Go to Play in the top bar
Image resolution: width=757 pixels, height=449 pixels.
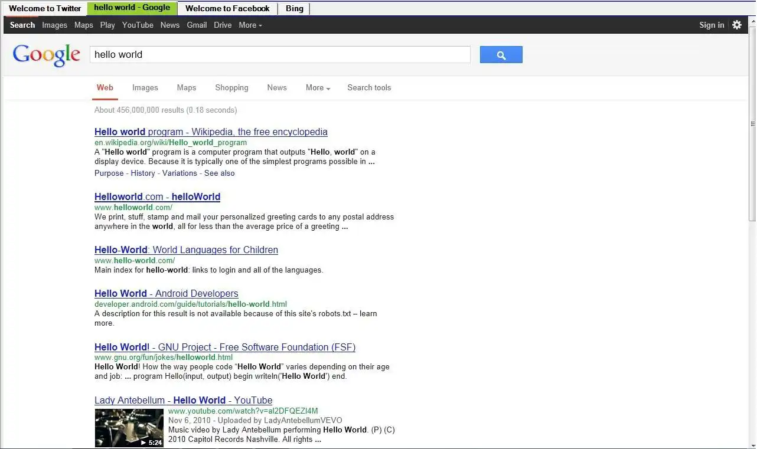[x=107, y=25]
